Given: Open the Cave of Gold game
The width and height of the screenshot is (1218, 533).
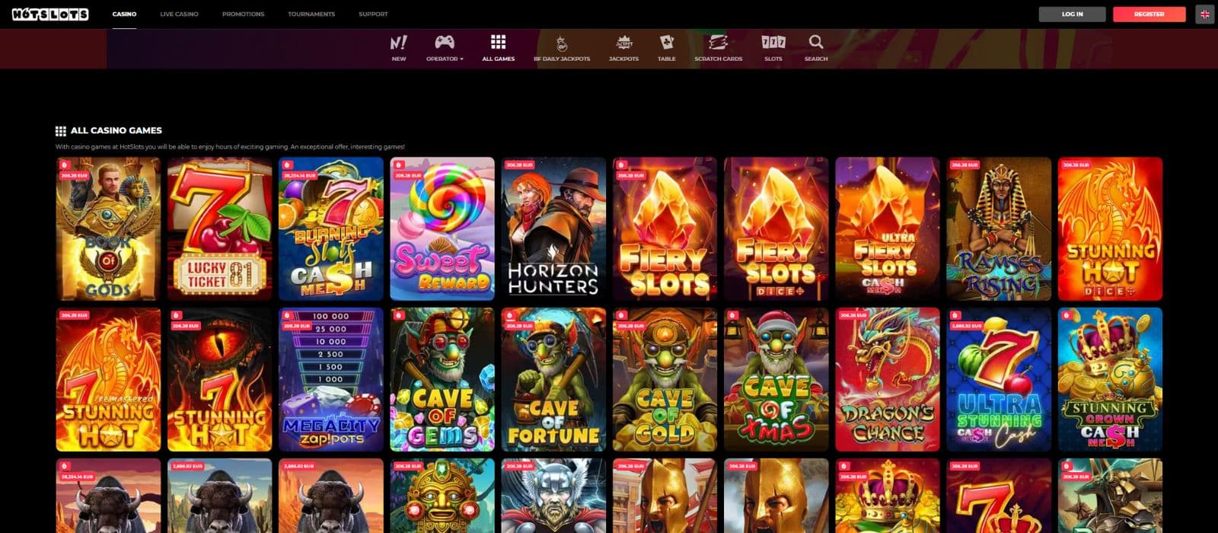Looking at the screenshot, I should (x=665, y=379).
